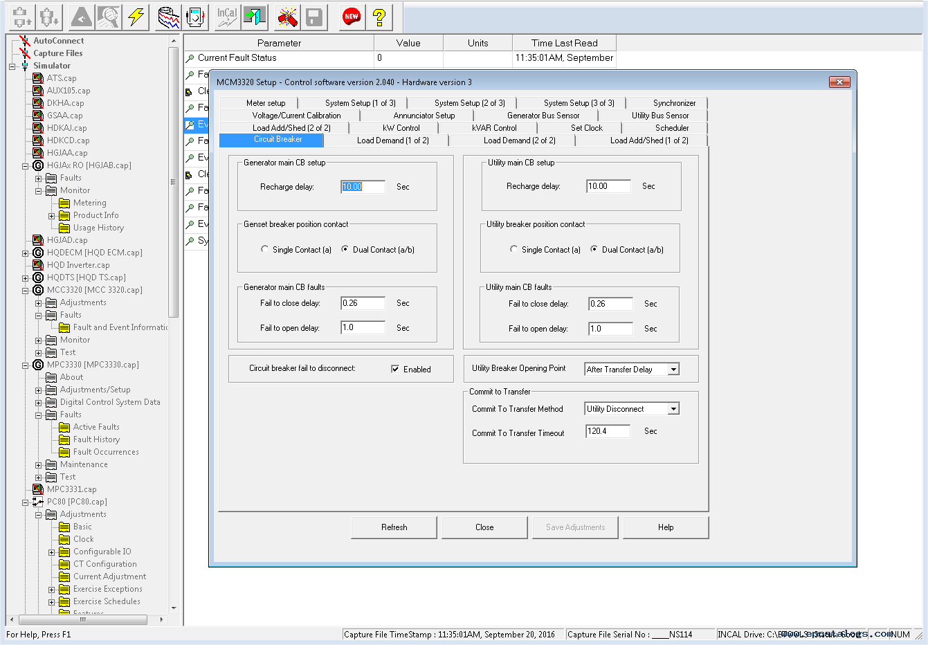Collapse the HGJAx RO tree node
The width and height of the screenshot is (928, 645).
click(26, 166)
